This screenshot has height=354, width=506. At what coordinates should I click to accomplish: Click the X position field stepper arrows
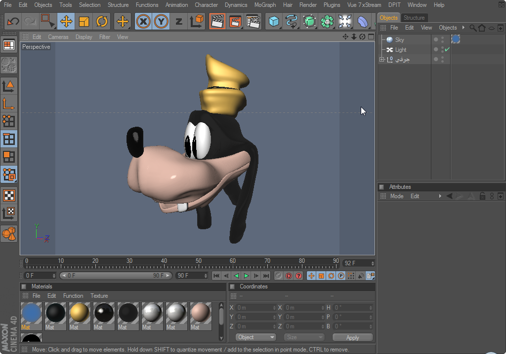[274, 308]
